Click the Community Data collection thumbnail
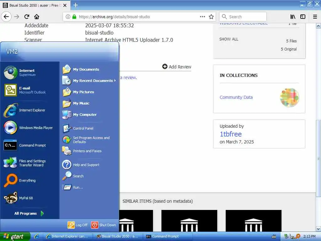Image resolution: width=321 pixels, height=241 pixels. click(289, 98)
